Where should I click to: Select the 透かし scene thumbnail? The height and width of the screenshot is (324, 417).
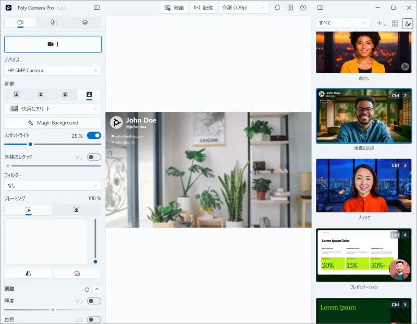pos(363,53)
